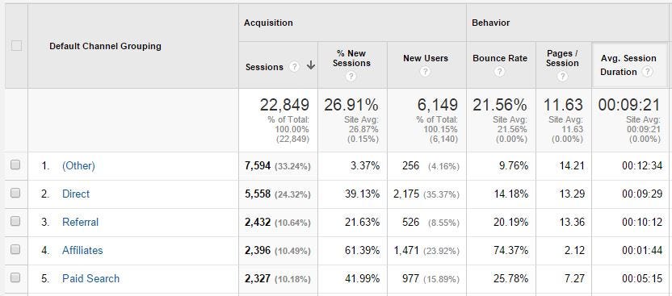The width and height of the screenshot is (672, 296).
Task: Open the Direct channel link
Action: tap(76, 194)
